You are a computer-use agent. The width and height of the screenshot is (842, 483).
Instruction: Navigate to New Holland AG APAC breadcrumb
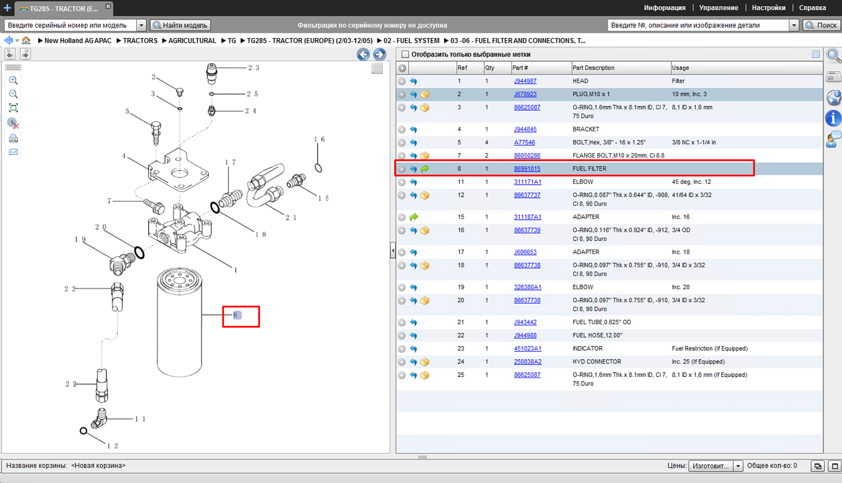pyautogui.click(x=78, y=40)
